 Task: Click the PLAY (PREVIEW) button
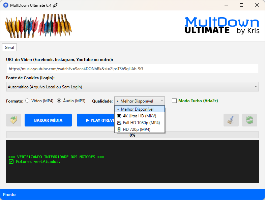pos(96,120)
